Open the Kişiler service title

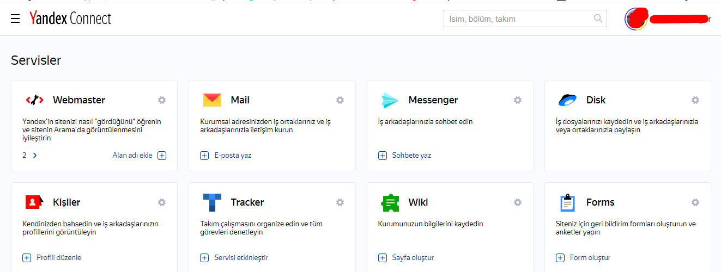point(66,202)
